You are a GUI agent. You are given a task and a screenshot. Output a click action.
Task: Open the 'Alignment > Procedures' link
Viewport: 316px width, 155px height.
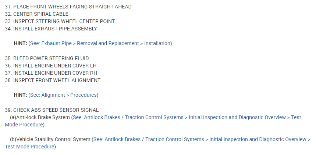(x=64, y=95)
